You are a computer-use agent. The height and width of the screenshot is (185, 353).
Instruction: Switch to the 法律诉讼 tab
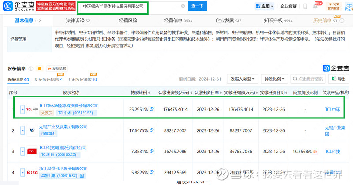[x=78, y=21]
